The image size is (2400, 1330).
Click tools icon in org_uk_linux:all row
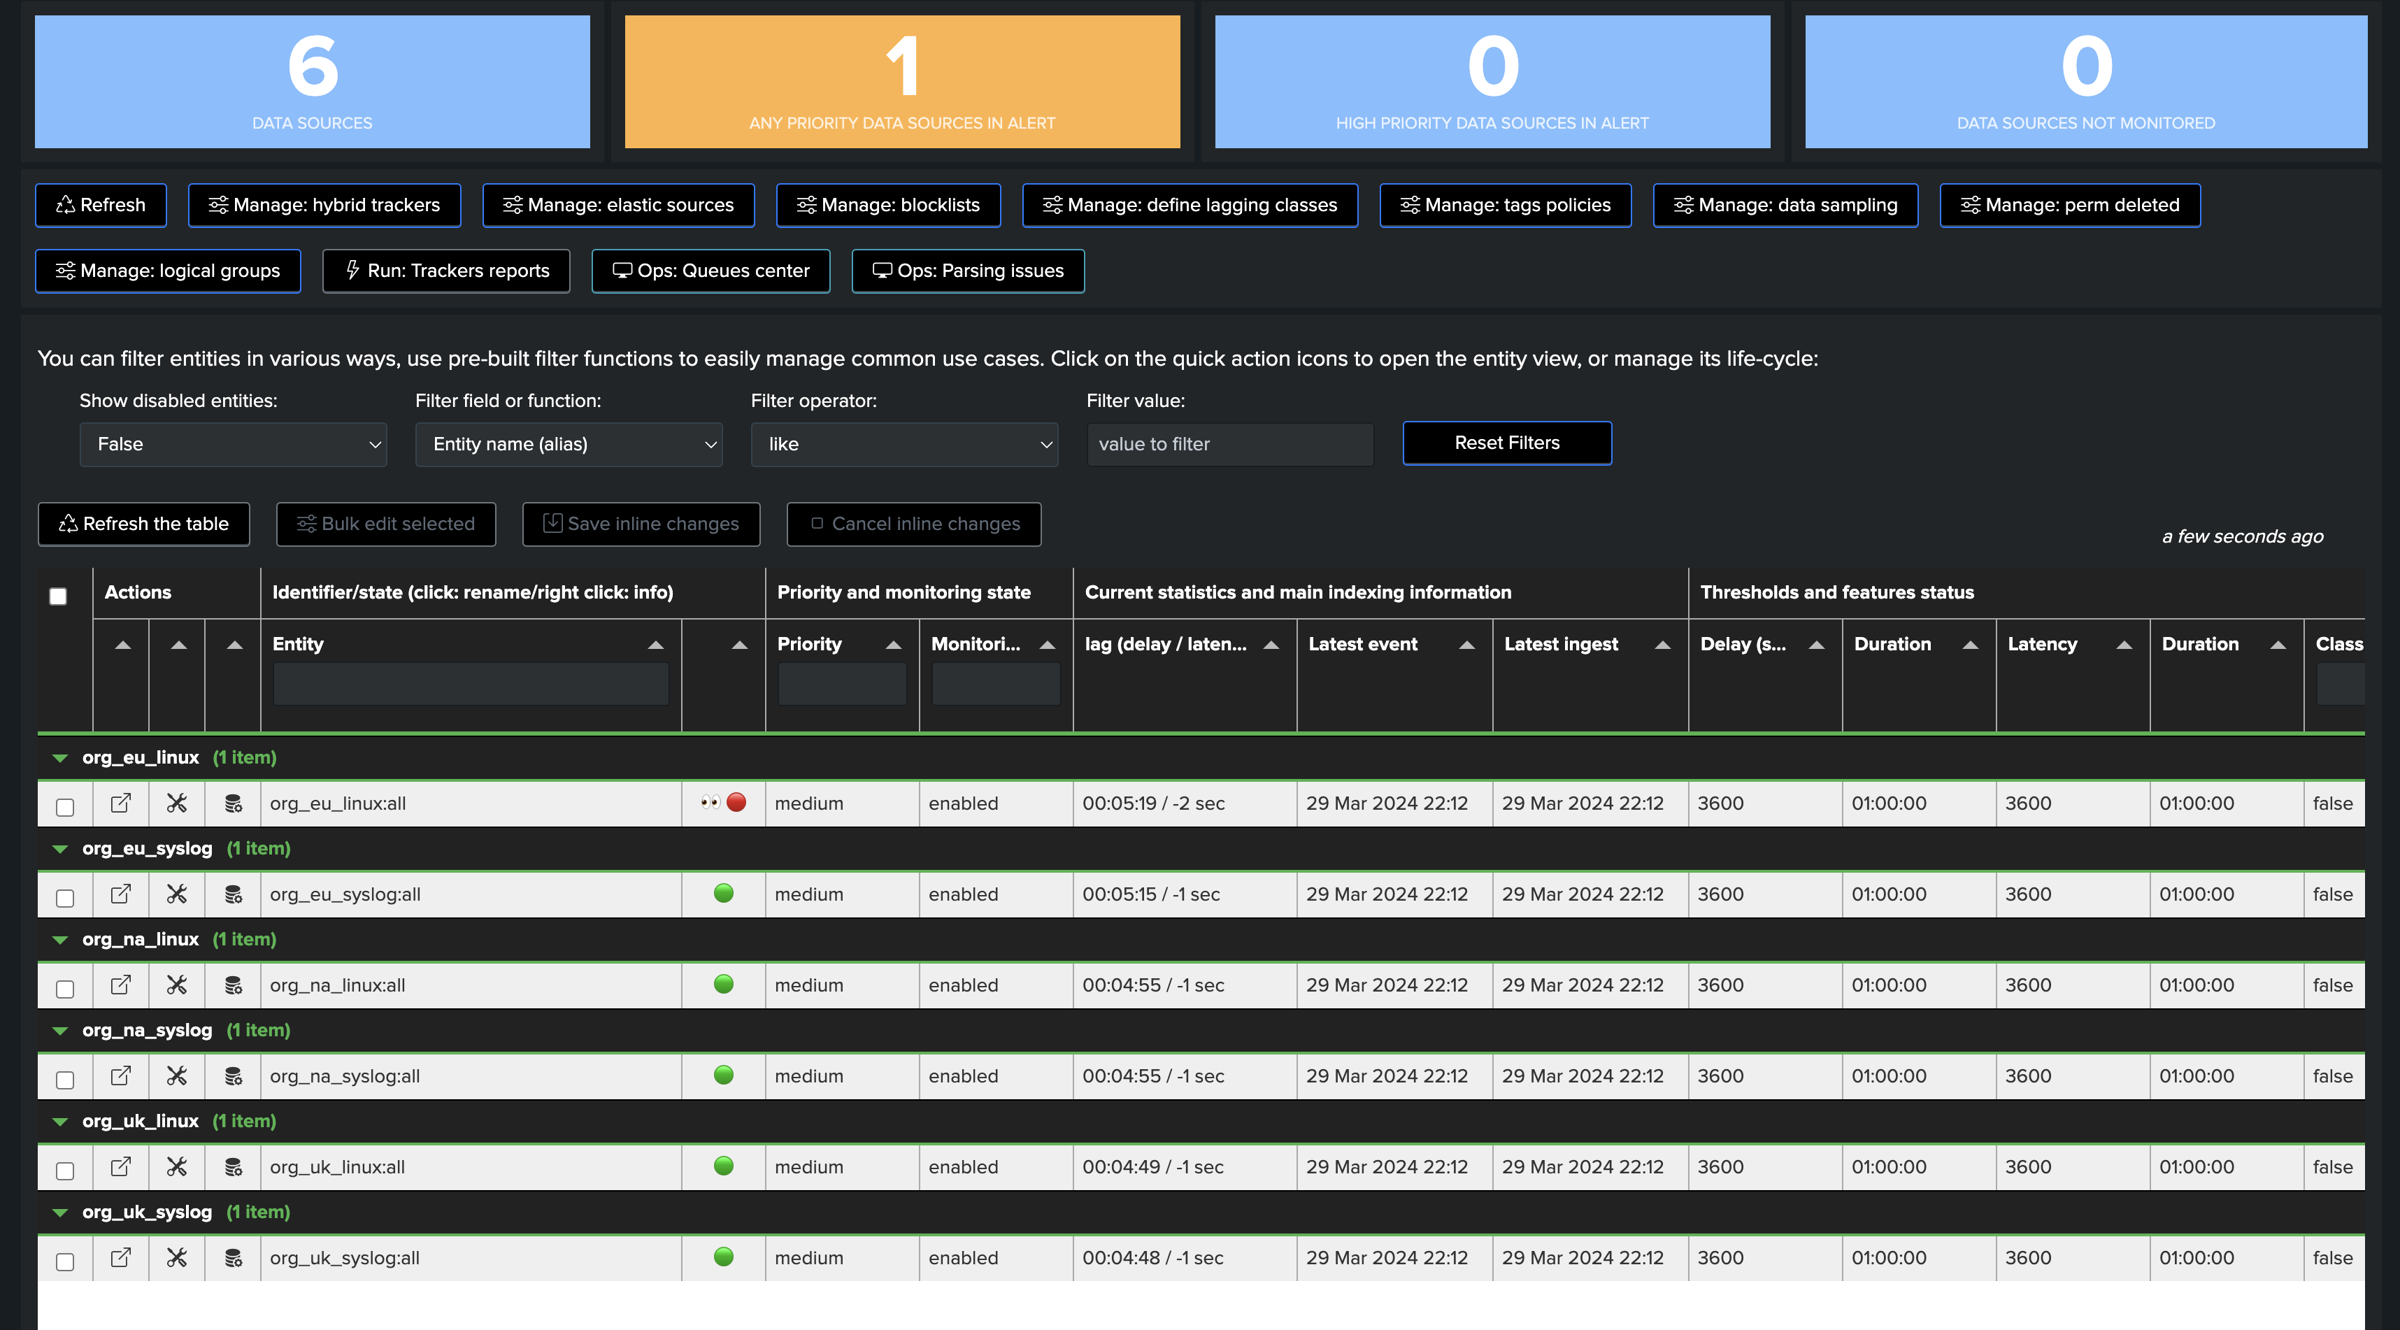177,1167
